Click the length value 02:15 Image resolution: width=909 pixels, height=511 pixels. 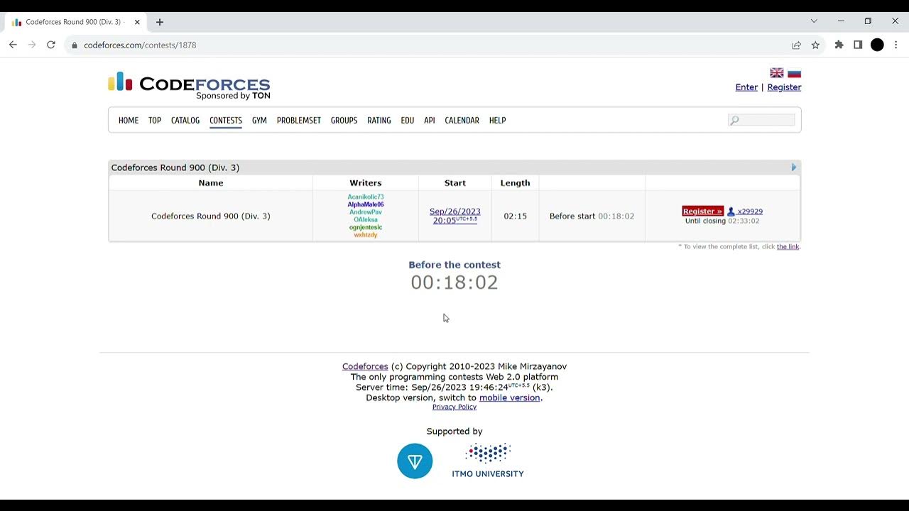pos(516,216)
